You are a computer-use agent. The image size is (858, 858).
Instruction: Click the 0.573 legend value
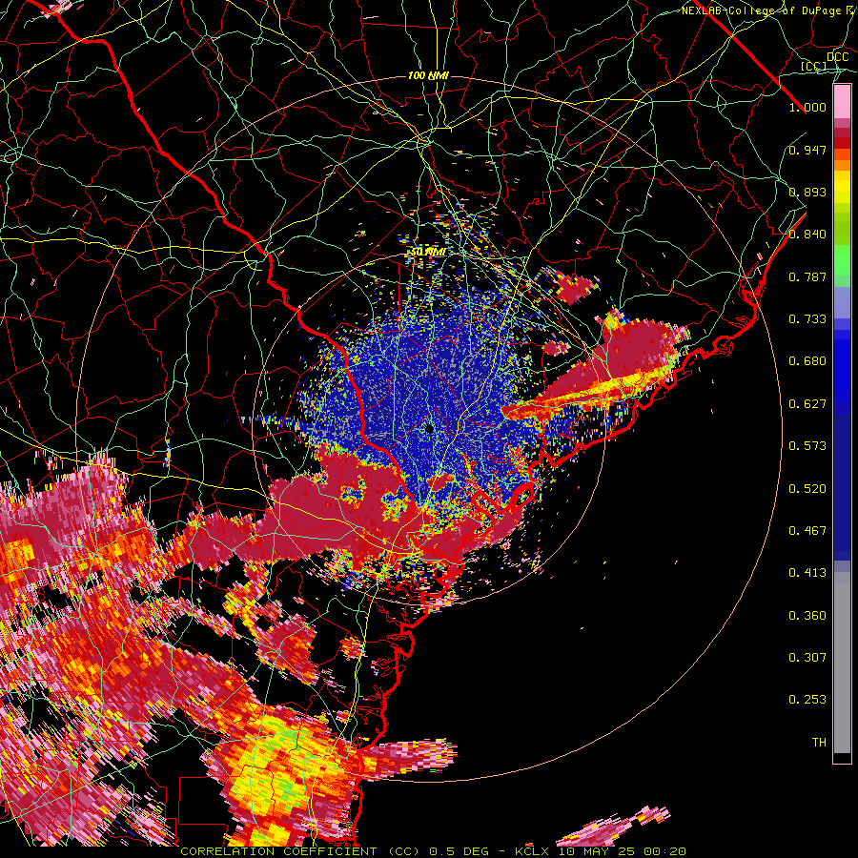(x=807, y=446)
